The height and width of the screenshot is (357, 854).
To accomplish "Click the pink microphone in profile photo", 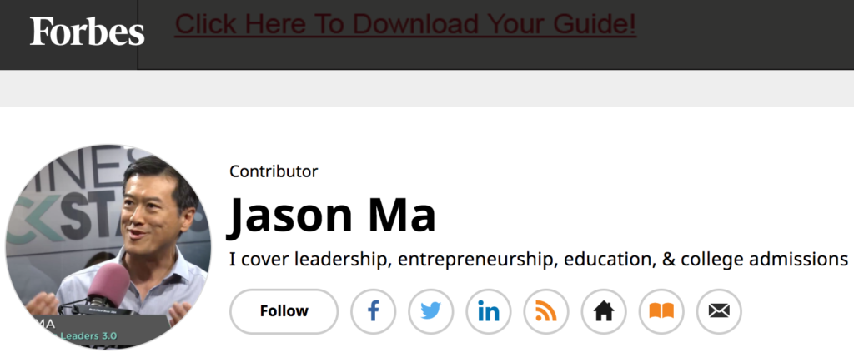I will click(x=109, y=285).
